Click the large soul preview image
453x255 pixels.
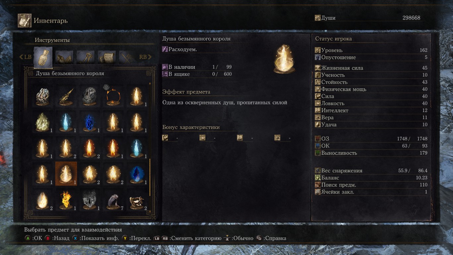pyautogui.click(x=285, y=59)
